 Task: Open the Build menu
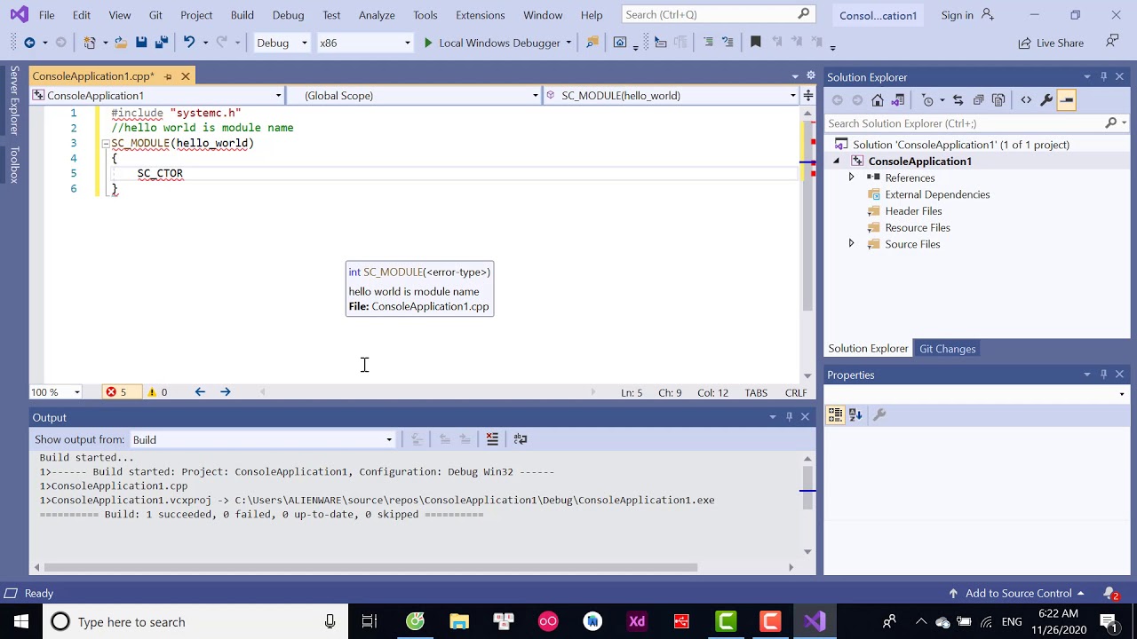click(x=242, y=15)
